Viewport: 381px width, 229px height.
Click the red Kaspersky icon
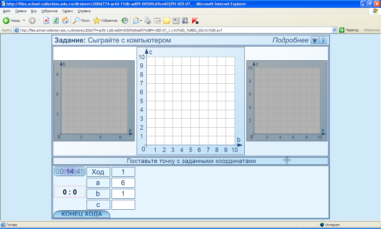(195, 21)
